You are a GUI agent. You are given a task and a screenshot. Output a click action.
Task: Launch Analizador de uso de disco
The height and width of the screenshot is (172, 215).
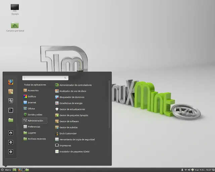pos(71,91)
